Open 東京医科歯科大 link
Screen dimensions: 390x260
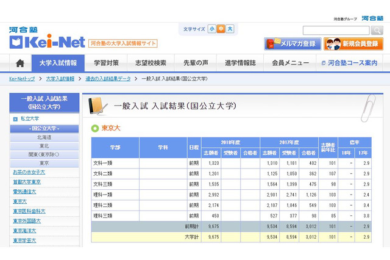29,211
